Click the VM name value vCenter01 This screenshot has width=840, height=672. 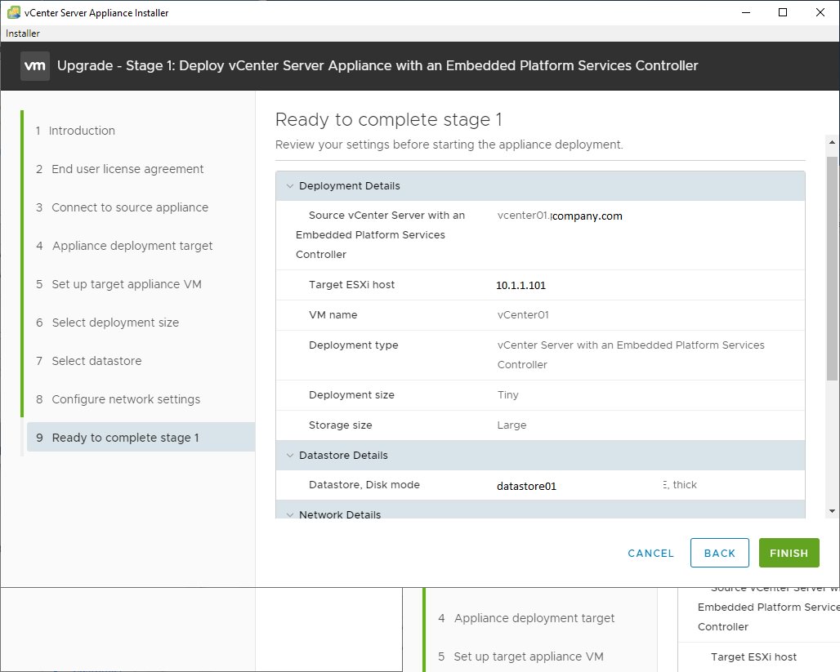[523, 315]
